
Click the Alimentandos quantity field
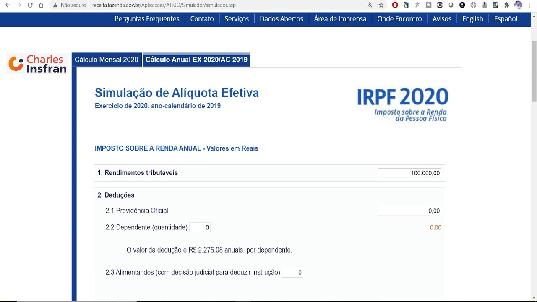(x=292, y=273)
